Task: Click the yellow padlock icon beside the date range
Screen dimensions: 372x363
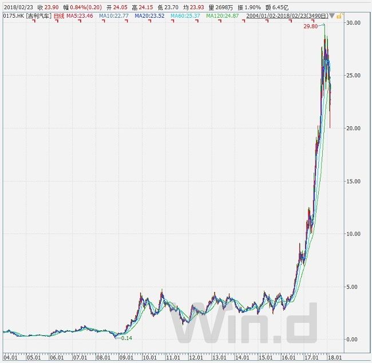Action: (x=339, y=16)
